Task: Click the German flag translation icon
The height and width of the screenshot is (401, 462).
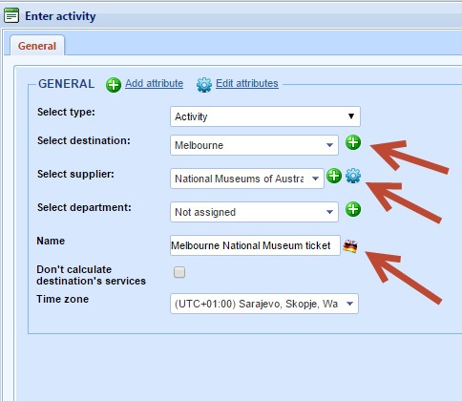Action: click(350, 246)
